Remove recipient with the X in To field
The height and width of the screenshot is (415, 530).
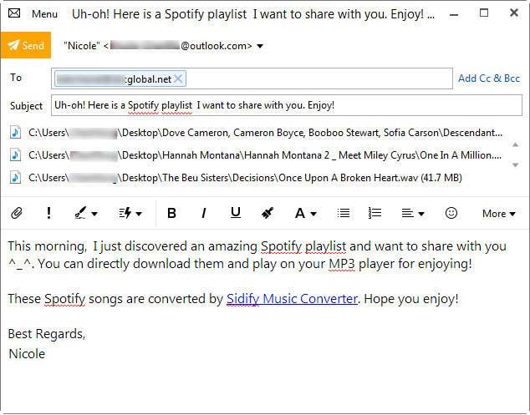click(x=178, y=78)
